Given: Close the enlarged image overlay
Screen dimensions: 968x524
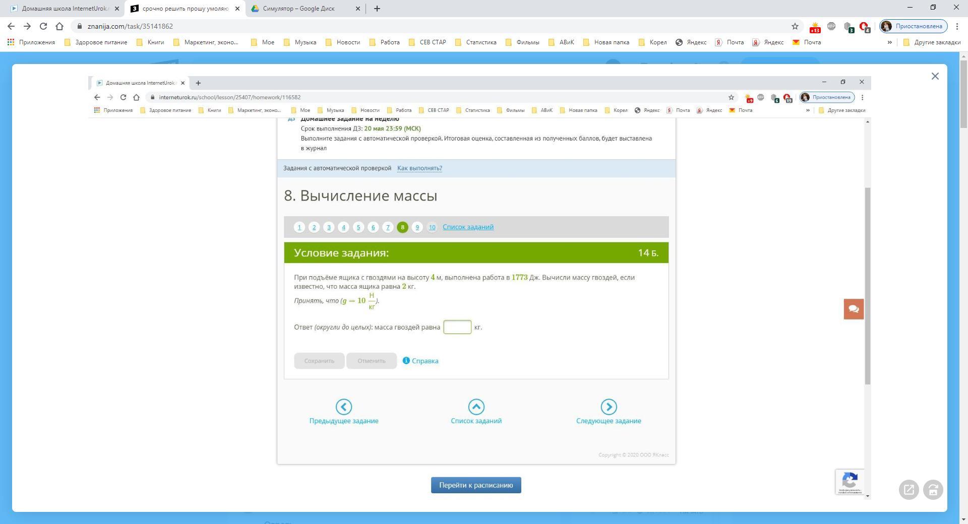Looking at the screenshot, I should (x=935, y=76).
